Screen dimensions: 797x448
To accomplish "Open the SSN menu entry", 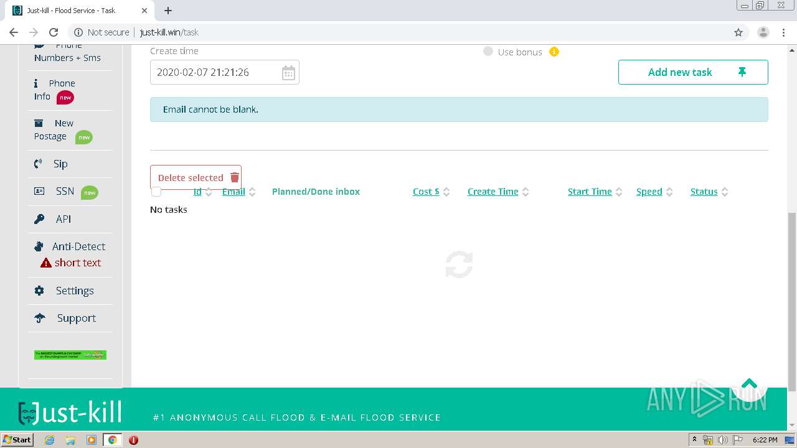I will (x=65, y=192).
